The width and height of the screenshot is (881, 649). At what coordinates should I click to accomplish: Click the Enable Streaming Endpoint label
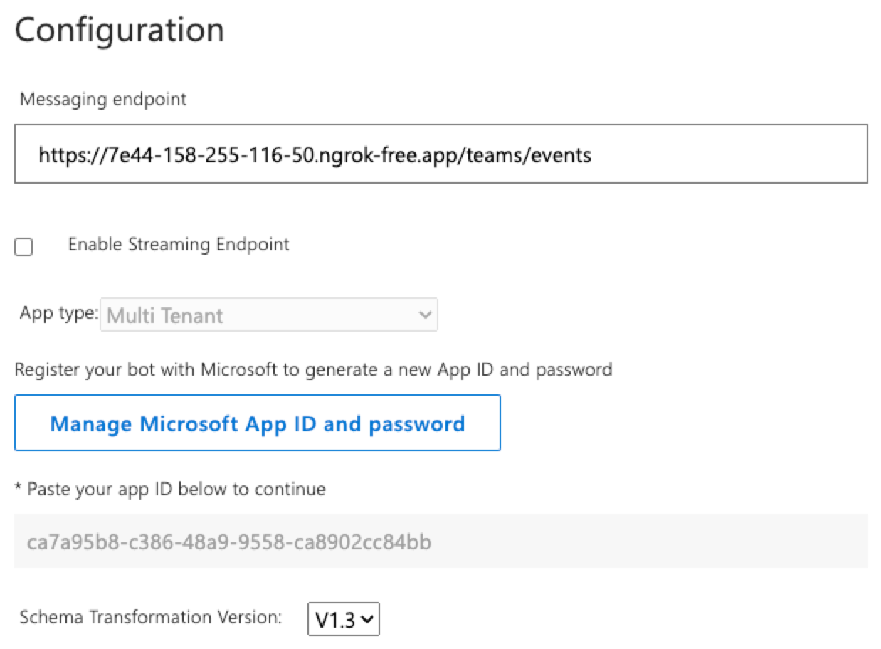[x=179, y=245]
